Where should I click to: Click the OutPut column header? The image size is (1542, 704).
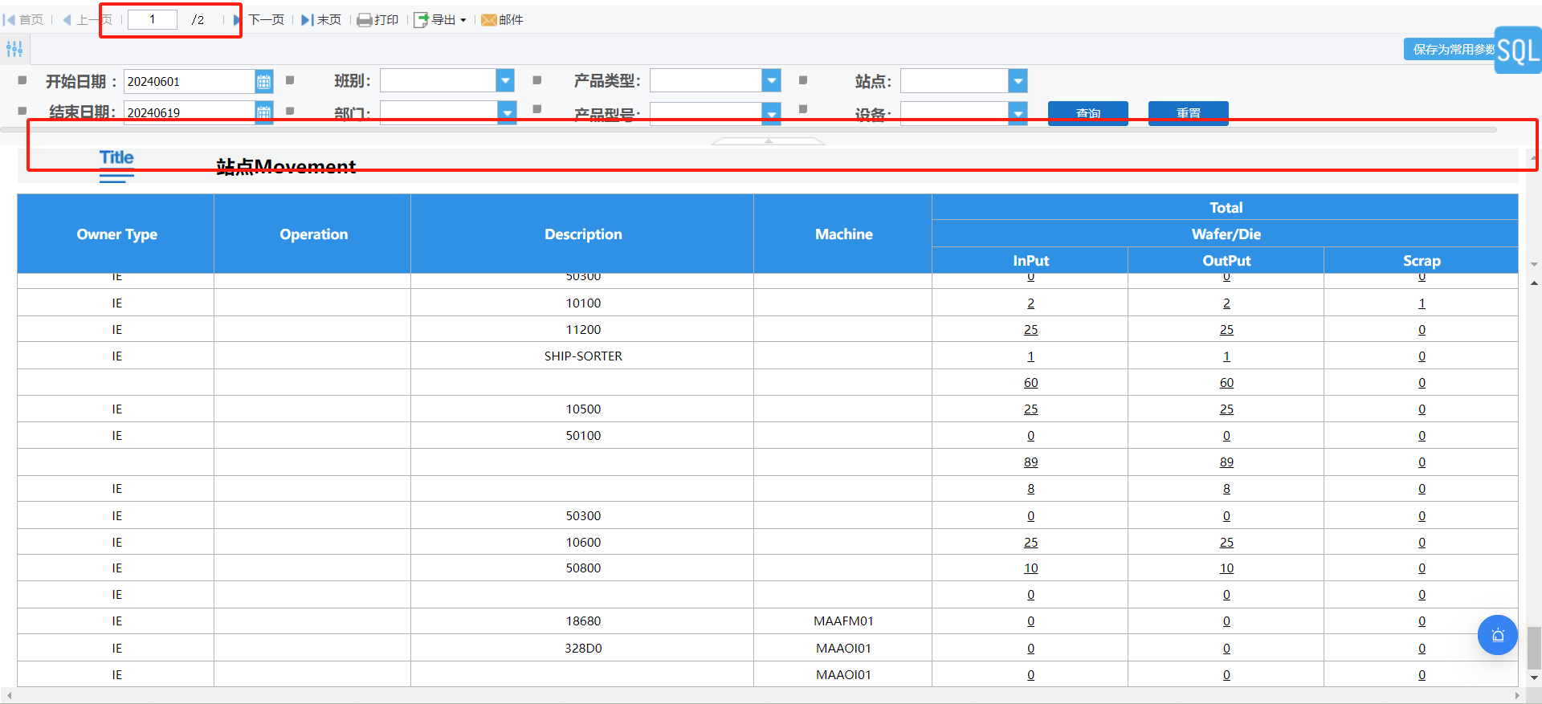coord(1226,260)
